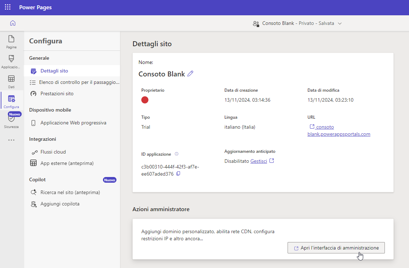Click the Nuovo badge above Sicurezza
409x268 pixels.
(15, 114)
